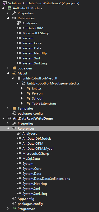Click the C# project icon for AntData.DbModels

(x=9, y=8)
